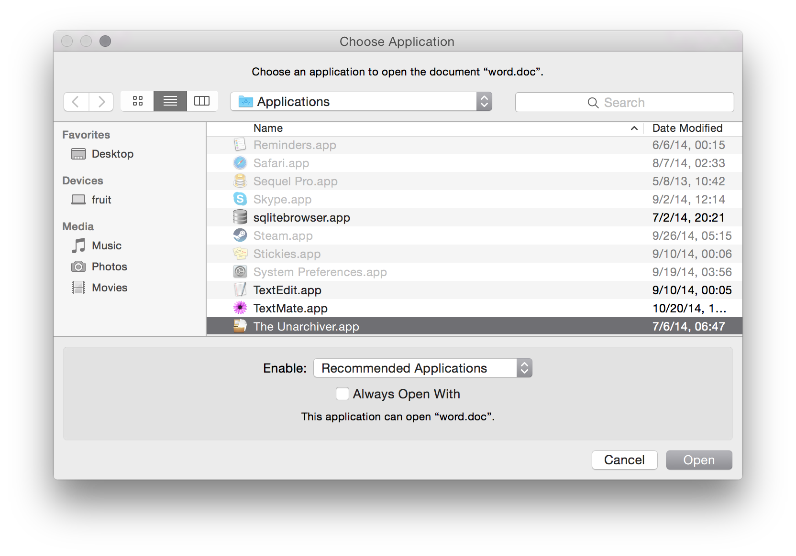The image size is (796, 556).
Task: Click the Movies filmstrip icon
Action: pyautogui.click(x=78, y=288)
